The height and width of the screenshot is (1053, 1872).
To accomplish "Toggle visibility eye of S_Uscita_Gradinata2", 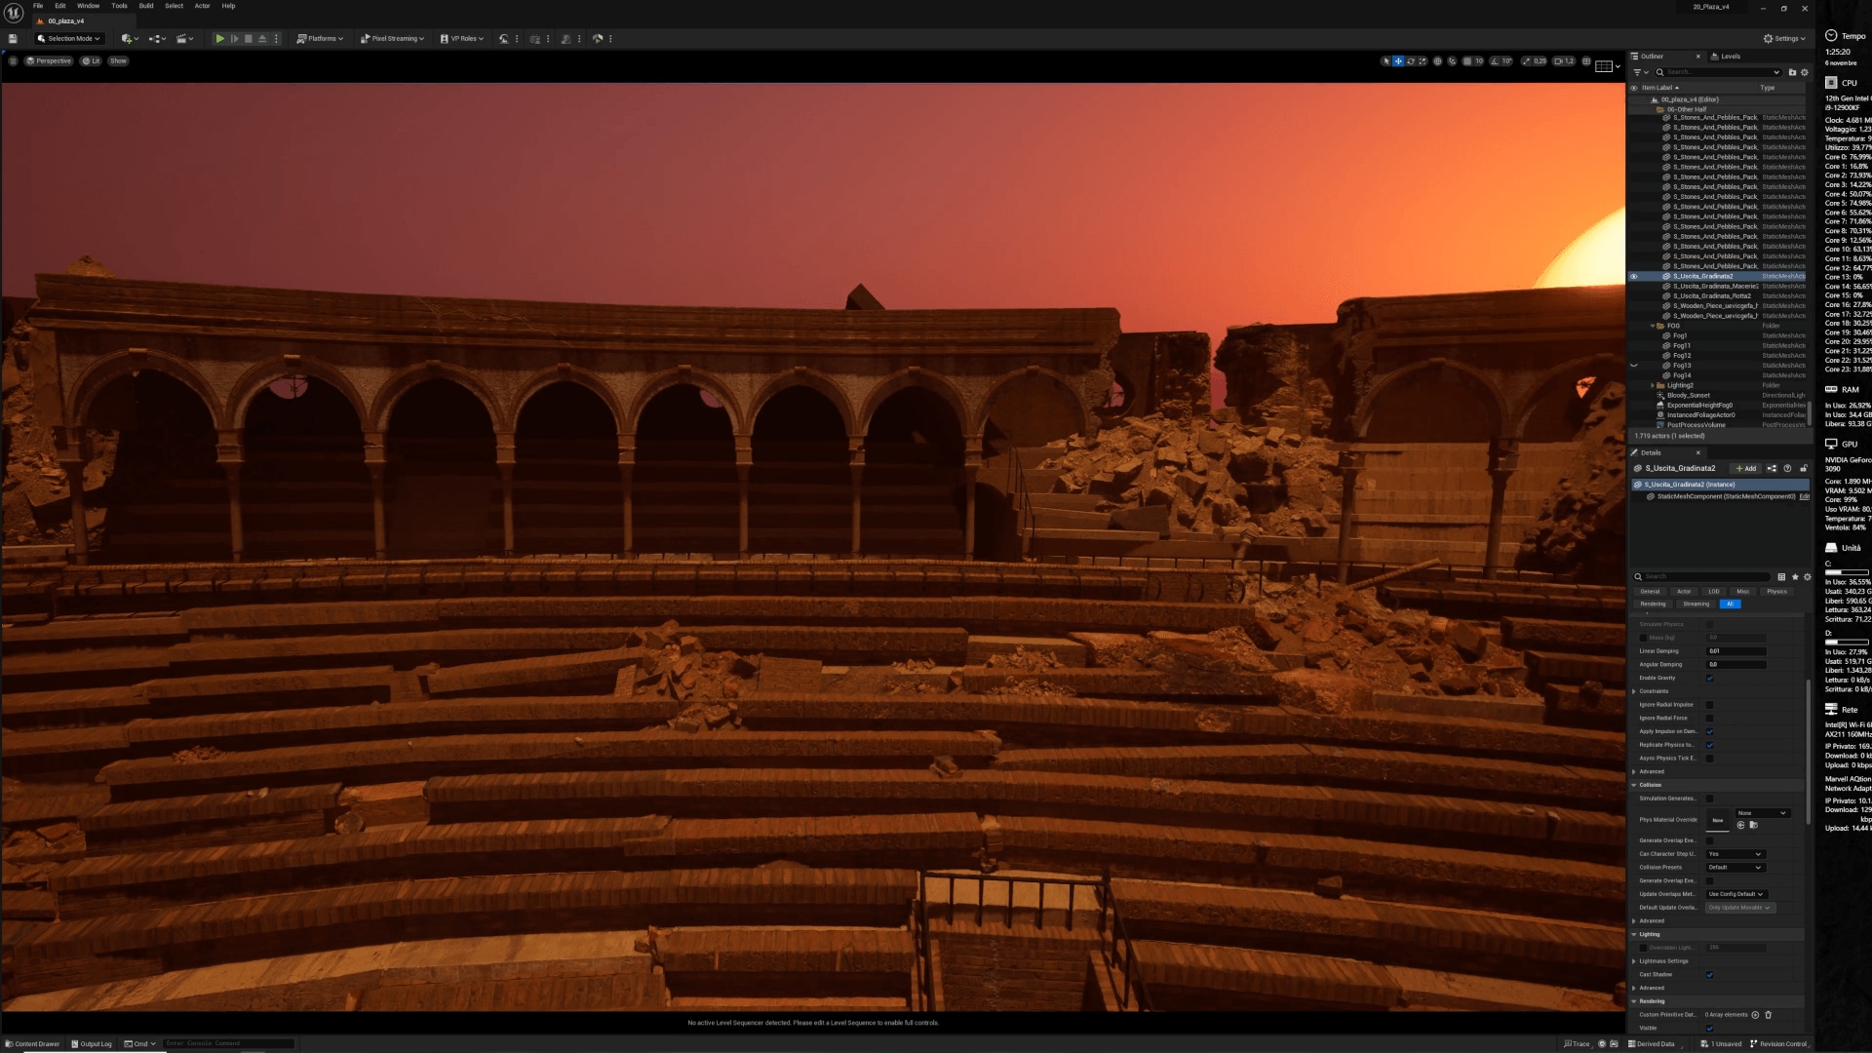I will [x=1634, y=276].
